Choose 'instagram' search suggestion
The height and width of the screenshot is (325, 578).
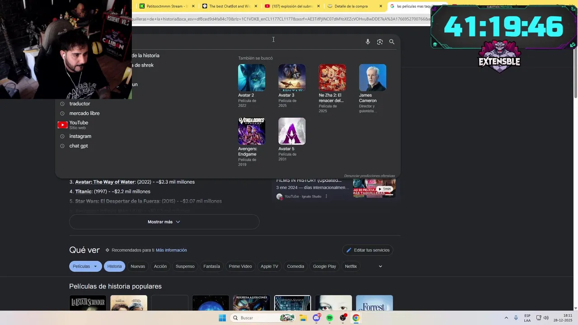pyautogui.click(x=80, y=136)
